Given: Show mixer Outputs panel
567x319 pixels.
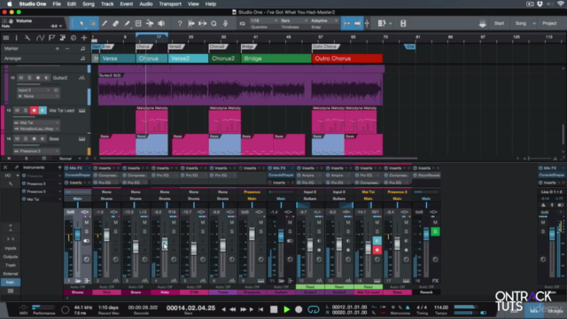Looking at the screenshot, I should pyautogui.click(x=11, y=257).
